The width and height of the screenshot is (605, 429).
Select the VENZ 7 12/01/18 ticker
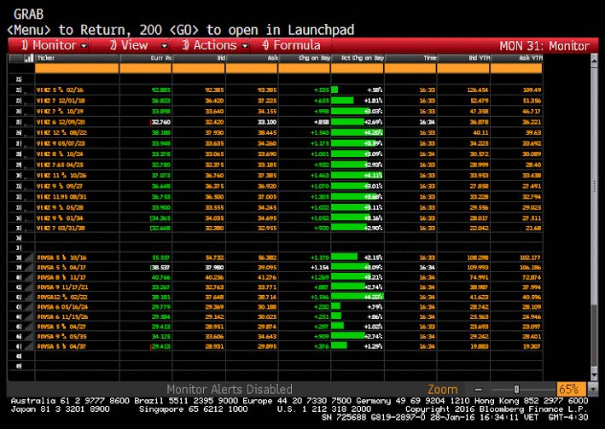(61, 101)
